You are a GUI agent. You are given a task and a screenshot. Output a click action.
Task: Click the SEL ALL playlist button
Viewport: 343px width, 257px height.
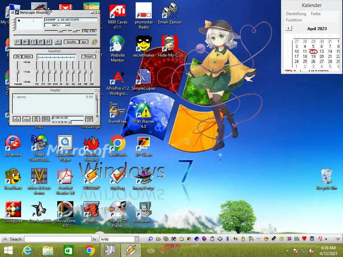36,119
